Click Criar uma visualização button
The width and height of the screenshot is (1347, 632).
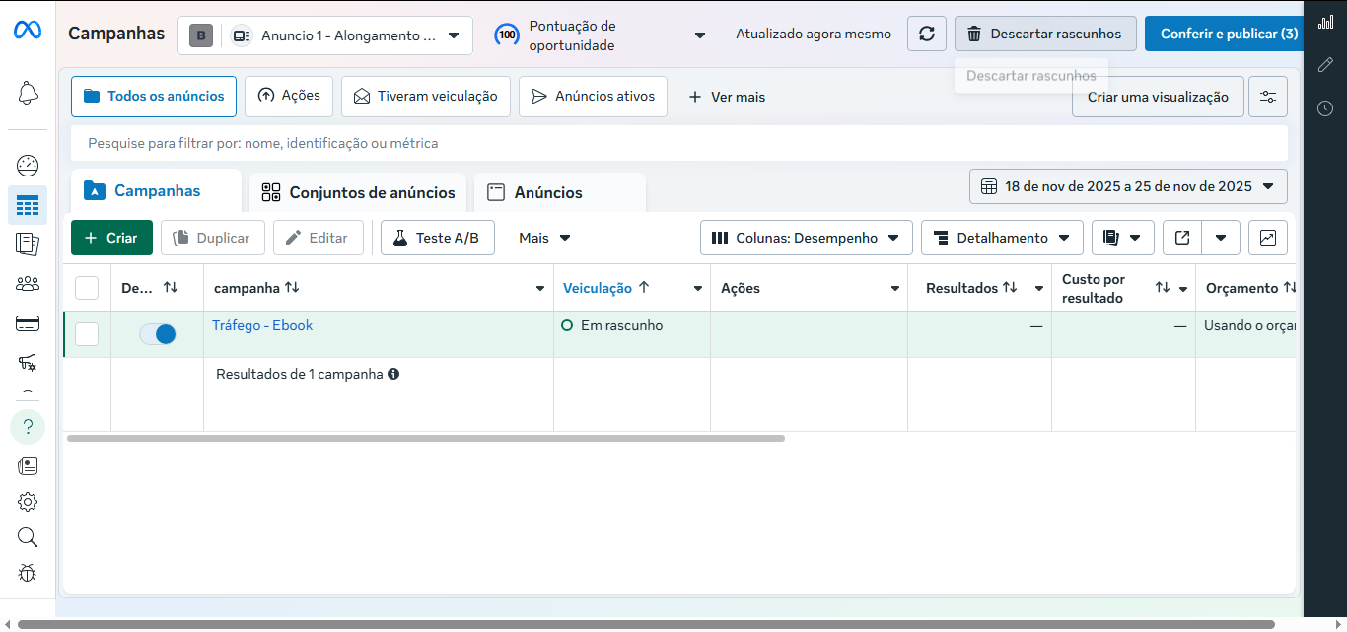pyautogui.click(x=1158, y=97)
